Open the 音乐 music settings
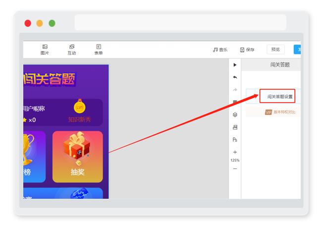 click(220, 50)
